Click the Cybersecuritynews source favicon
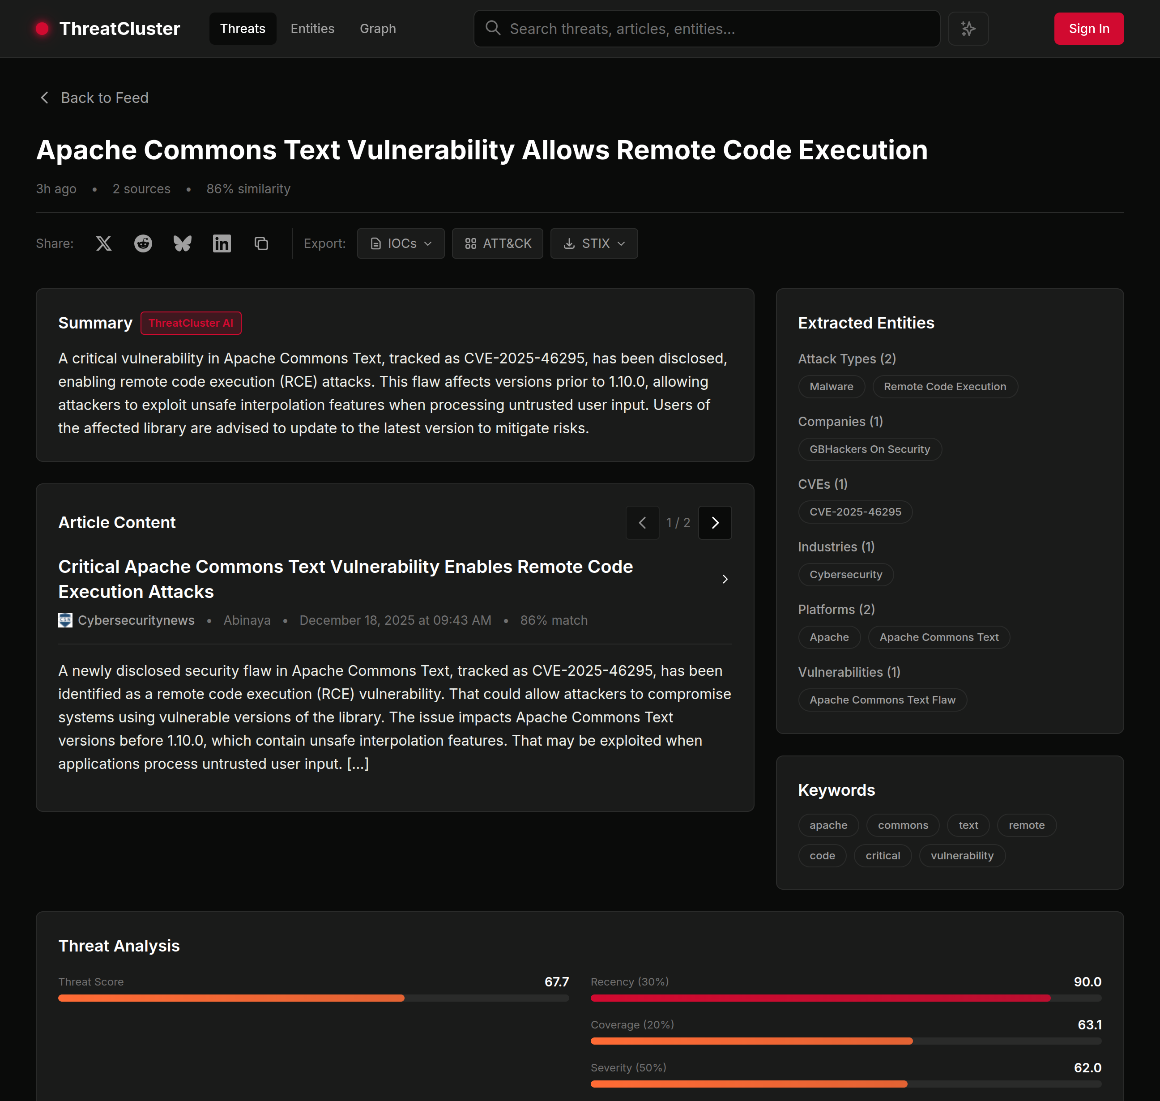 pyautogui.click(x=65, y=620)
